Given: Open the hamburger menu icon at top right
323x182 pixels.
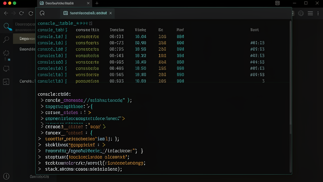Looking at the screenshot, I should 310,13.
